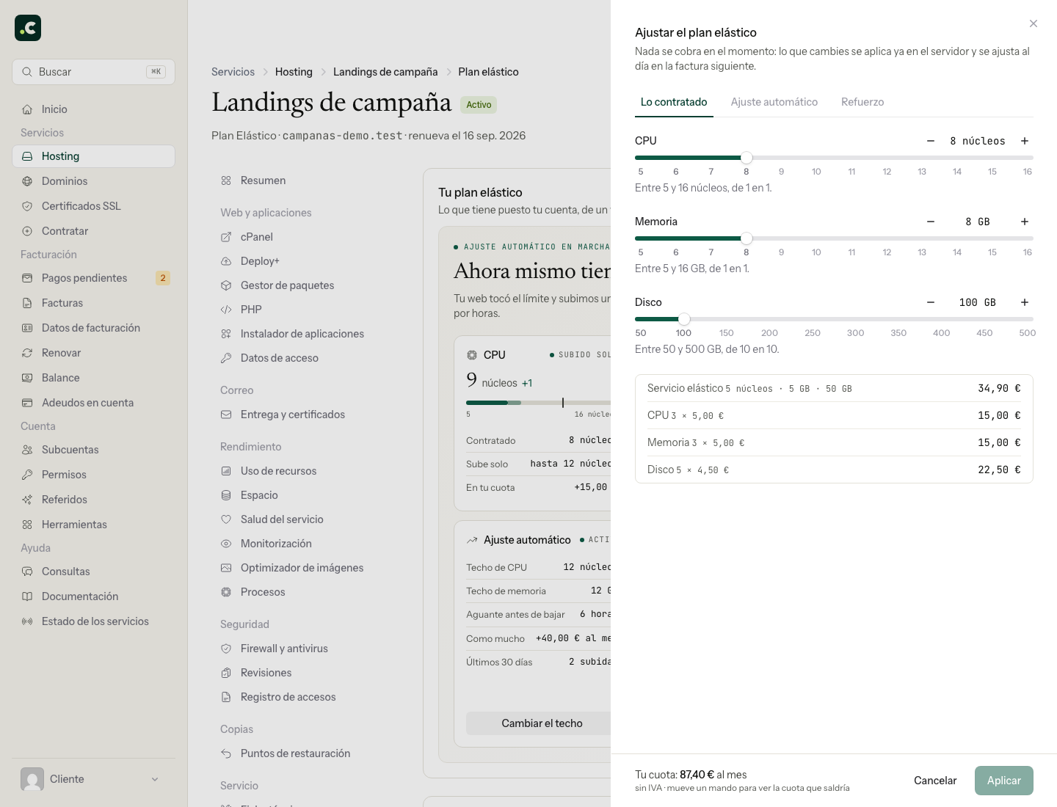Close the Ajustar el plan elástico panel
This screenshot has height=807, width=1057.
(1034, 23)
